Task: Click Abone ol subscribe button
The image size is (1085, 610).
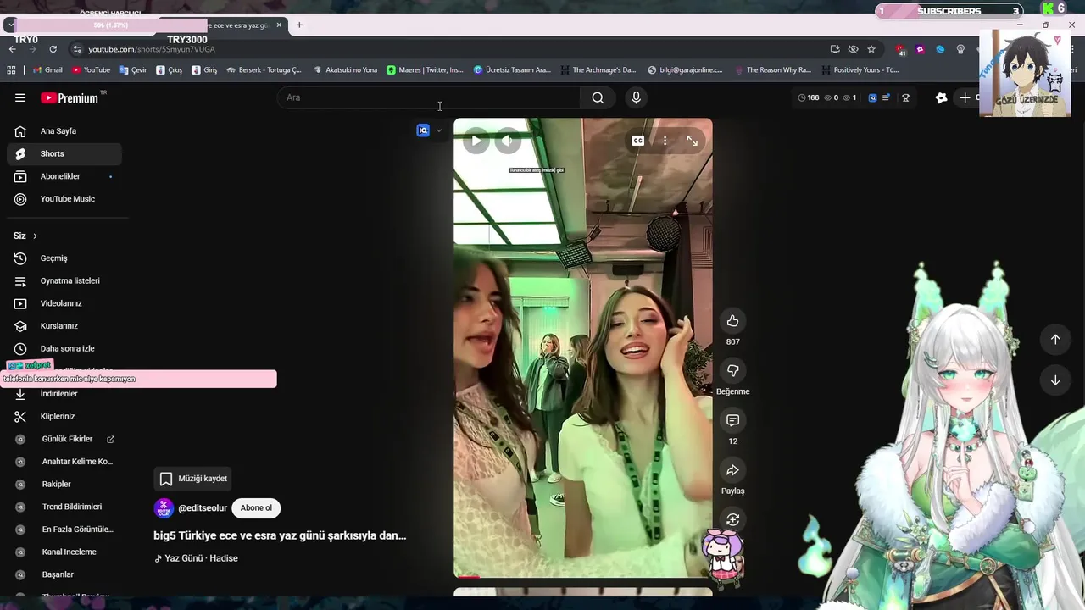Action: coord(256,508)
